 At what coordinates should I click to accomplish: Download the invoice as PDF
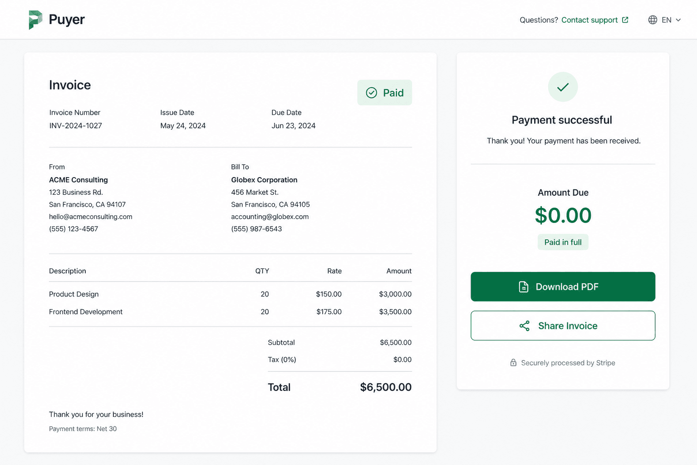[x=563, y=287]
